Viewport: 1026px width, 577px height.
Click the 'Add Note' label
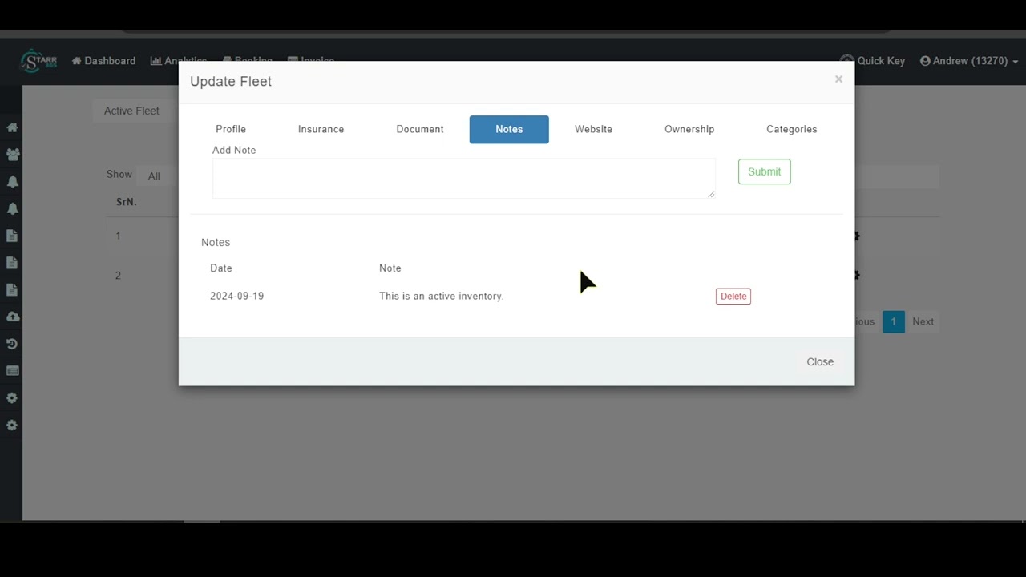(x=234, y=151)
